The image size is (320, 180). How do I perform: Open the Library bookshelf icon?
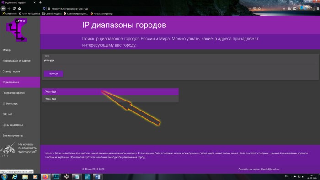click(x=289, y=9)
